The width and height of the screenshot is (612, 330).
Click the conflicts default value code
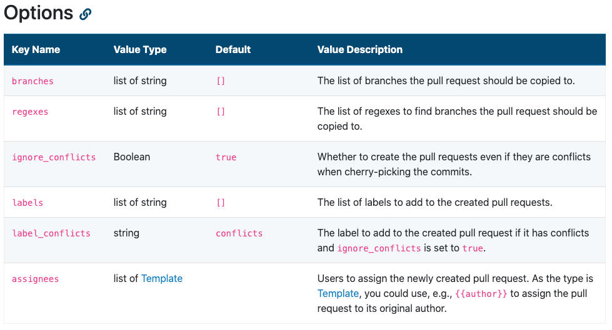coord(239,233)
